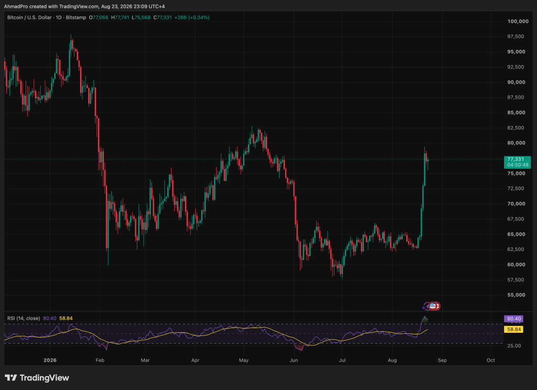The image size is (537, 390).
Task: Click the open value O77,066 in legend
Action: tap(99, 17)
